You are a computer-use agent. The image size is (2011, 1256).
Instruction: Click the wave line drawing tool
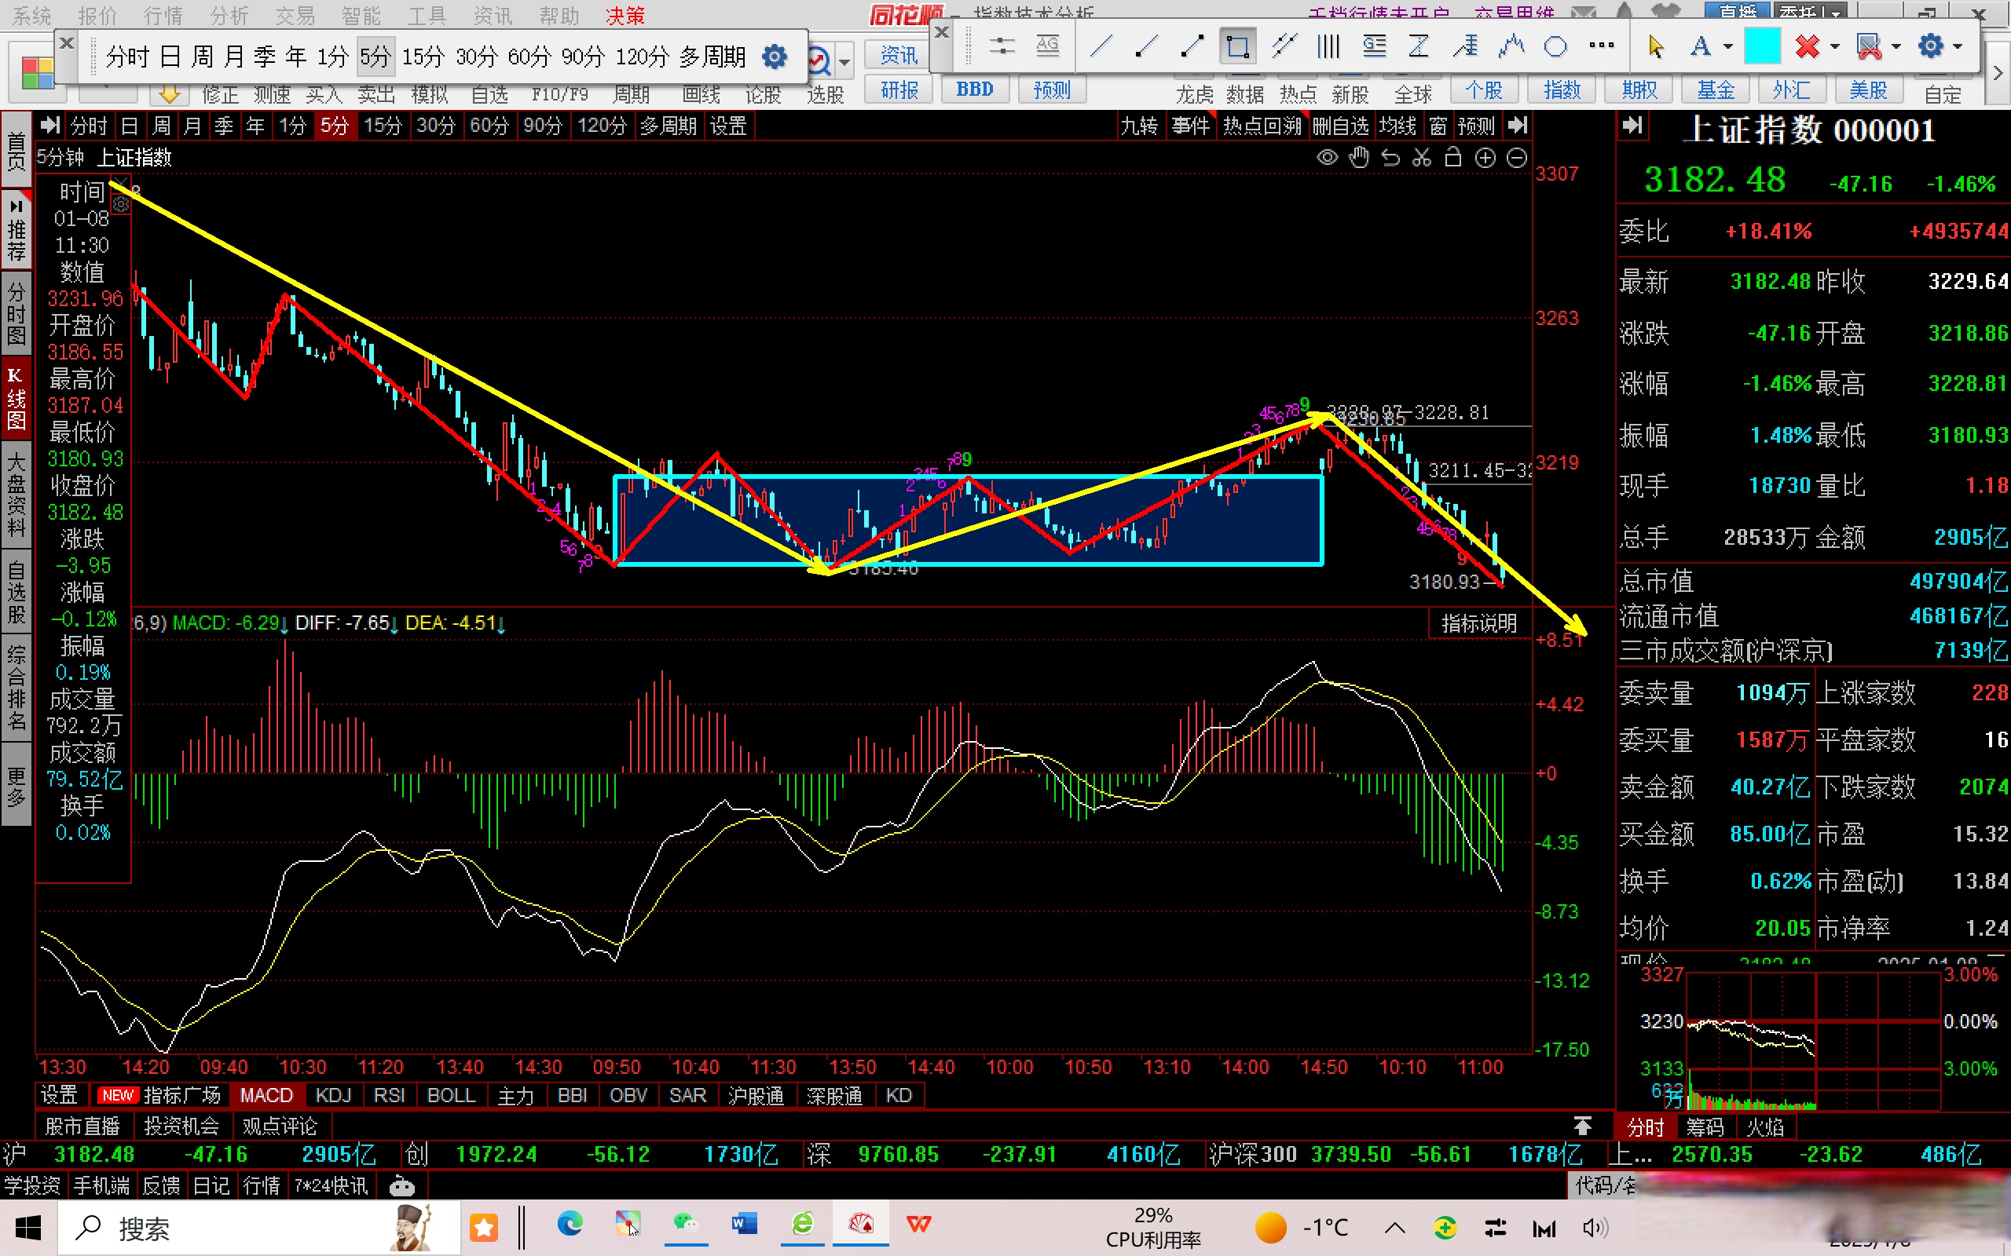pyautogui.click(x=1511, y=46)
